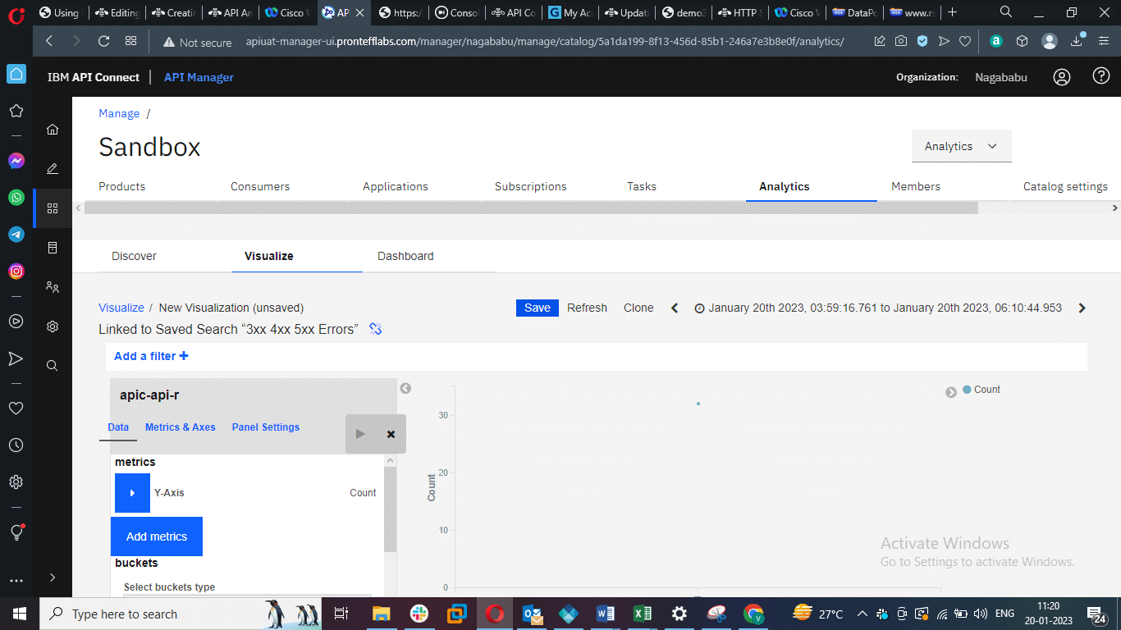Open File Explorer from the taskbar
The height and width of the screenshot is (630, 1121).
[382, 614]
